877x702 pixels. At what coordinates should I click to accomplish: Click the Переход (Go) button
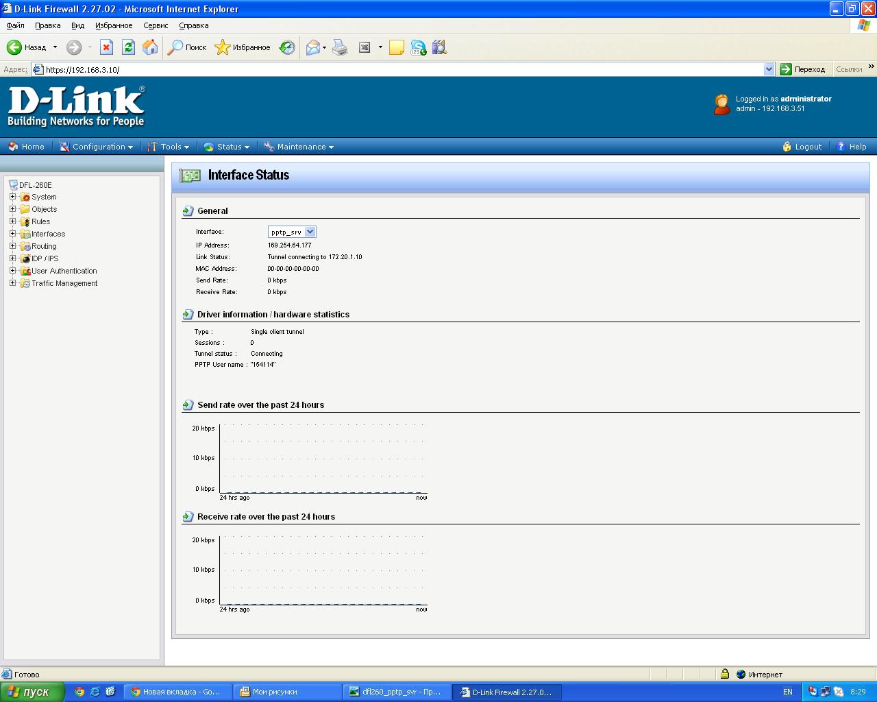[x=803, y=69]
